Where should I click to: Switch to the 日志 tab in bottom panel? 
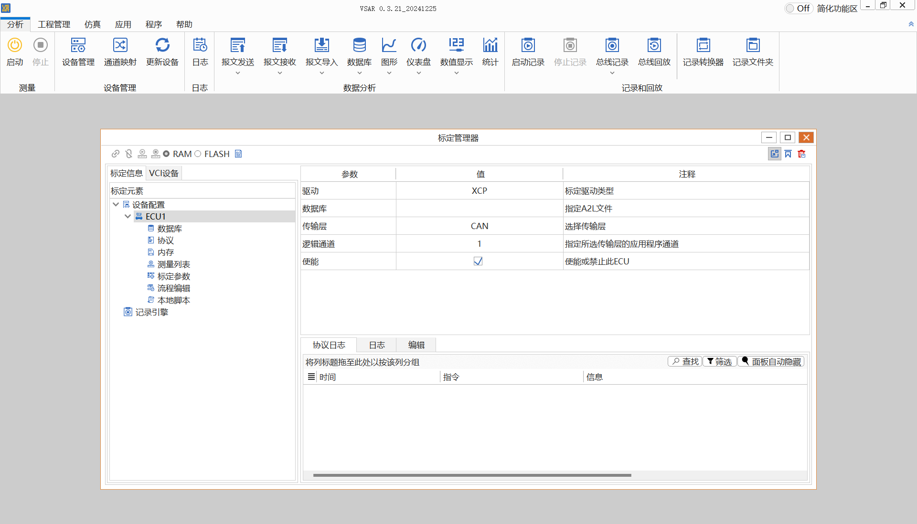(377, 345)
